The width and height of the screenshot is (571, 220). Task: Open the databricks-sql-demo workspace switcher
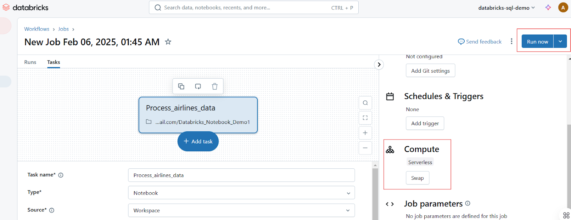tap(507, 7)
